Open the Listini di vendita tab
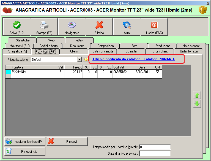Screen dimensions: 211x161 tap(103, 51)
